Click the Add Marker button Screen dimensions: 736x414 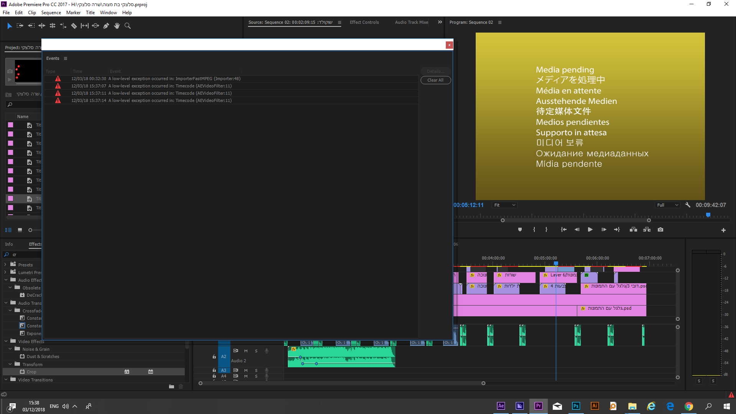click(x=520, y=230)
